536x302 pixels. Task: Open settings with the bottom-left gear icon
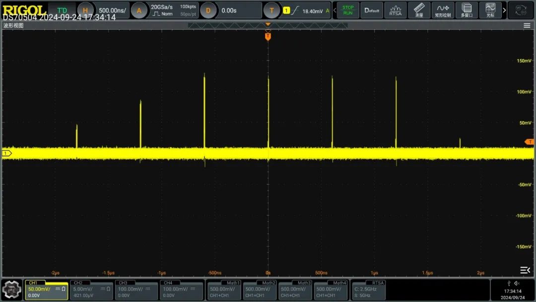tap(12, 290)
